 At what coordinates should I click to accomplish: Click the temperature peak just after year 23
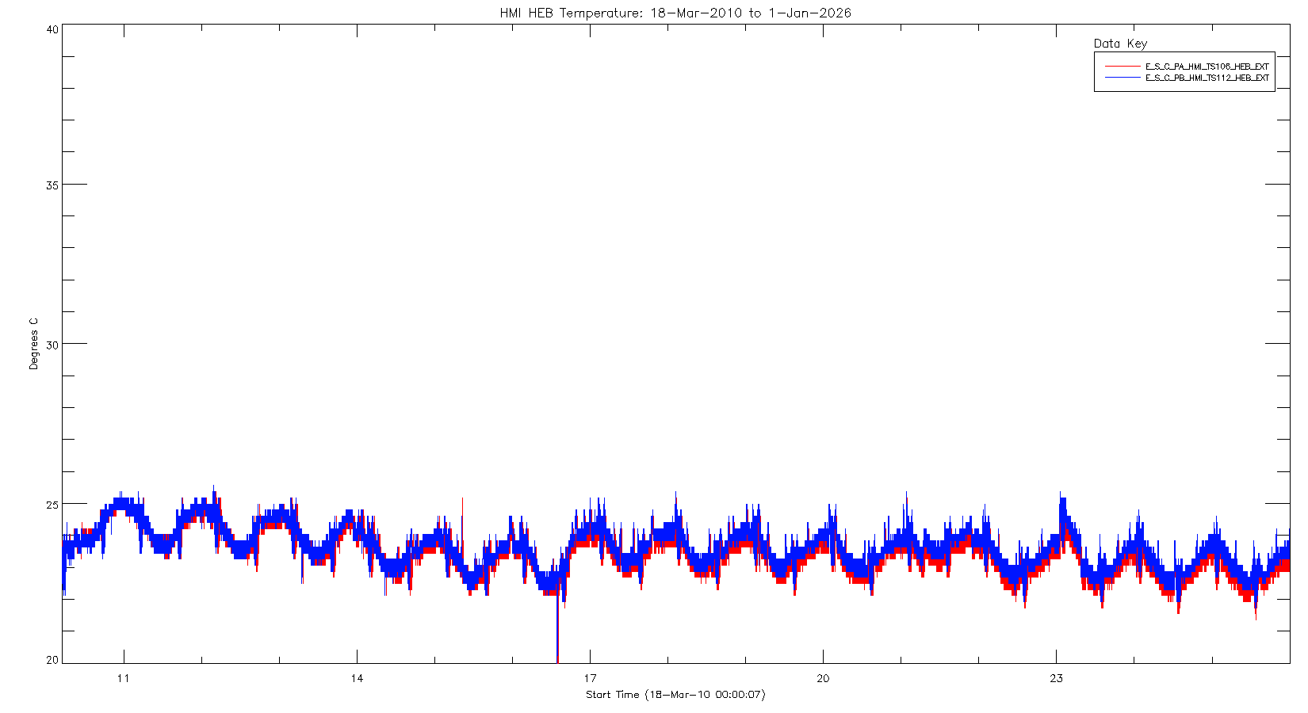click(1062, 501)
